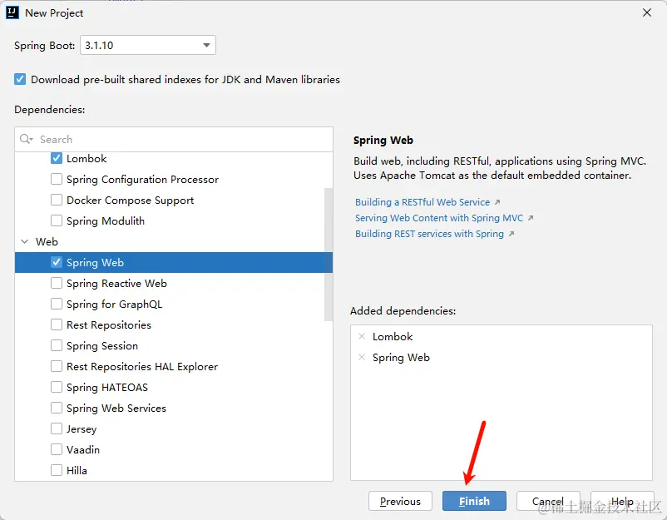Toggle Download pre-built shared indexes checkbox
The height and width of the screenshot is (520, 667).
(20, 79)
